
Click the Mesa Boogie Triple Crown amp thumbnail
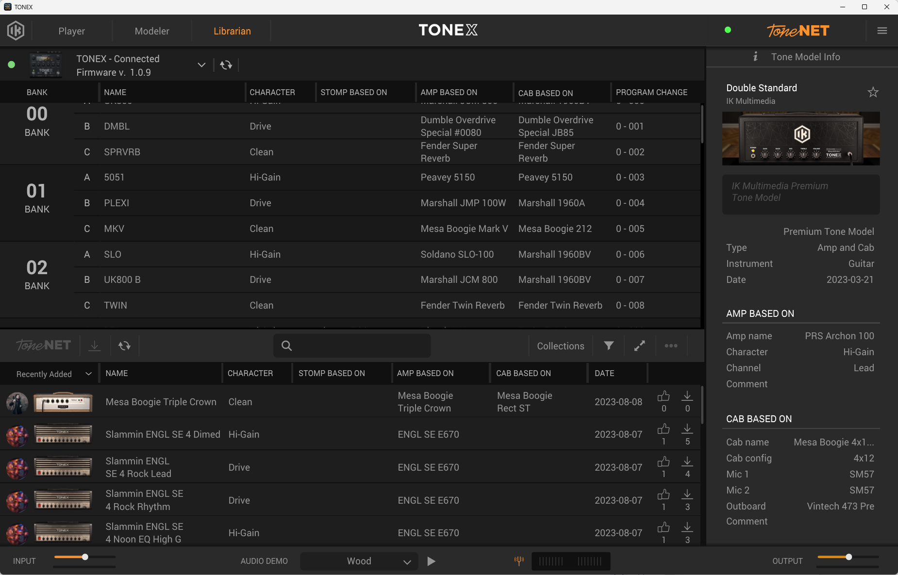coord(63,402)
